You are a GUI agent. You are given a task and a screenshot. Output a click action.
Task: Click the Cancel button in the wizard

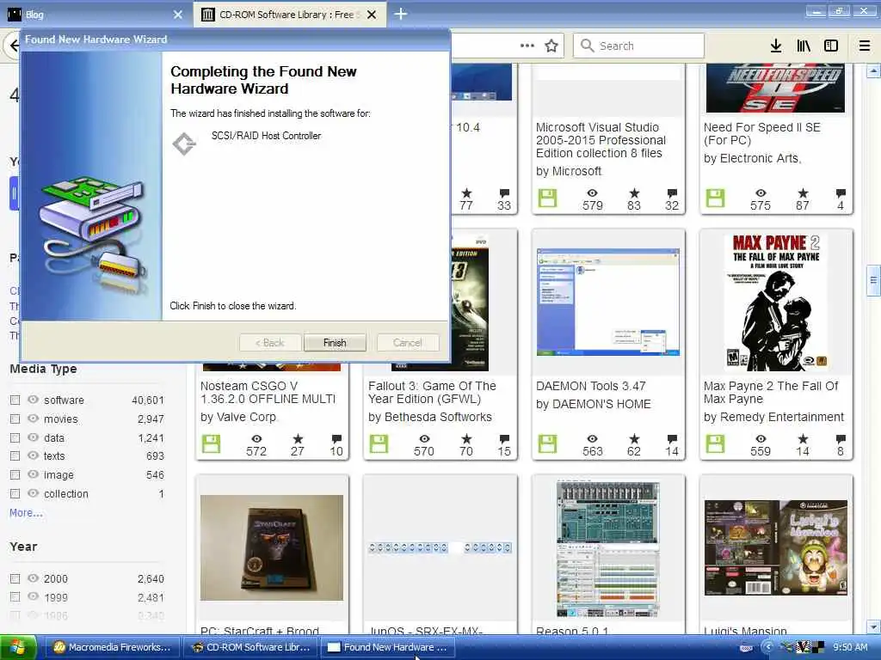(407, 343)
